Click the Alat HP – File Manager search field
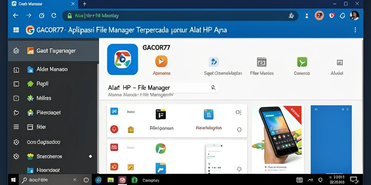371x185 pixels. (163, 87)
